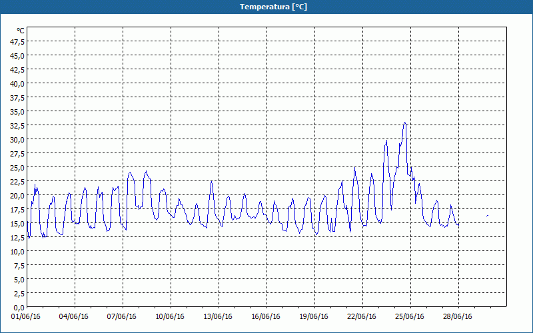Select the 45,0 y-axis label
Image resolution: width=533 pixels, height=333 pixels.
[17, 56]
